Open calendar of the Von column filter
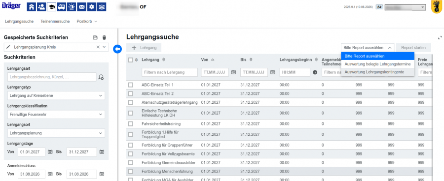This screenshot has width=444, height=181. pyautogui.click(x=234, y=72)
